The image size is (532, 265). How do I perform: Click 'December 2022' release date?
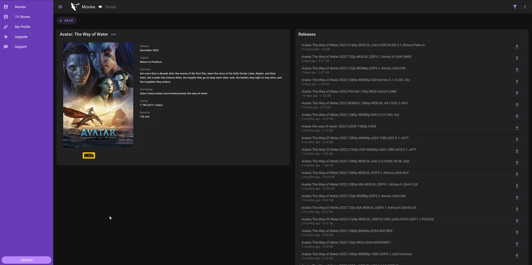point(149,50)
